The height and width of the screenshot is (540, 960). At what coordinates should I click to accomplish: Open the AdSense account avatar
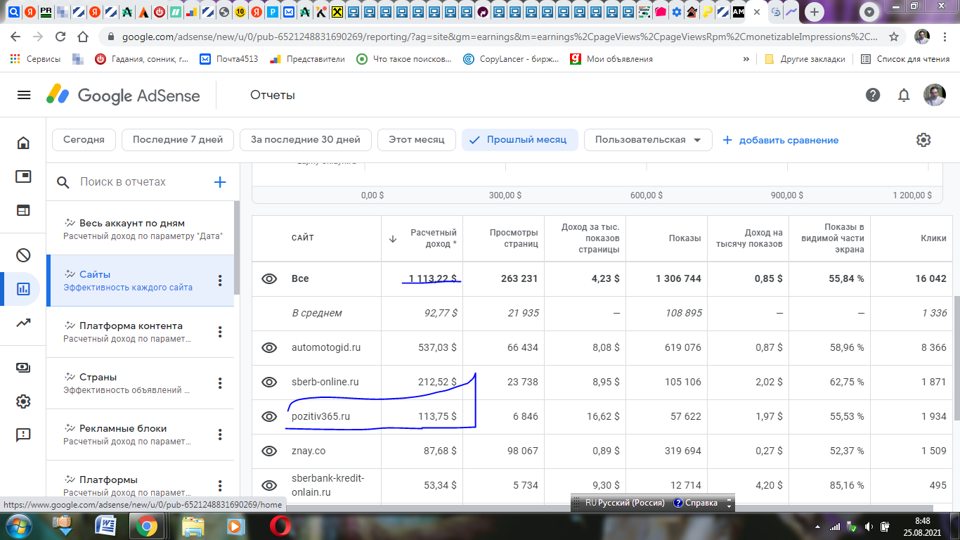pos(935,95)
